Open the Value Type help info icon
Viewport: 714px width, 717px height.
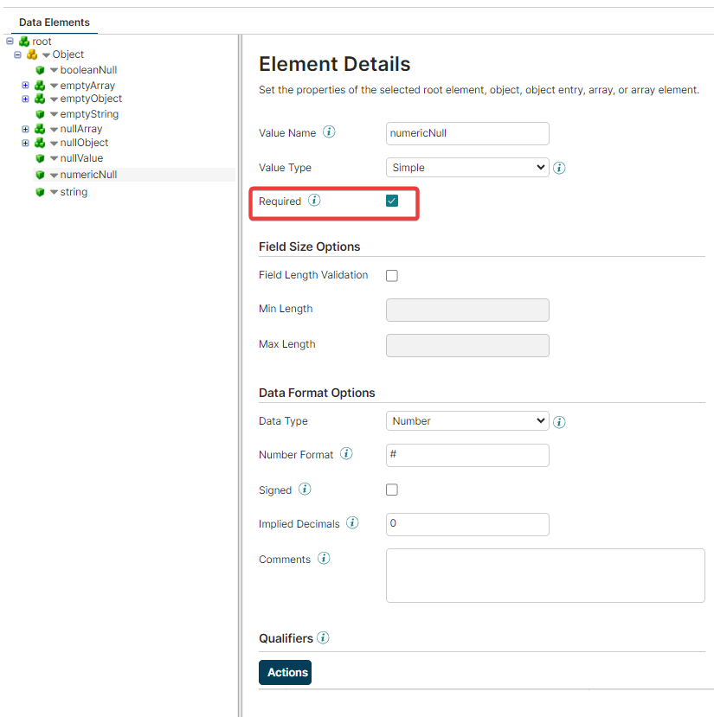point(559,167)
